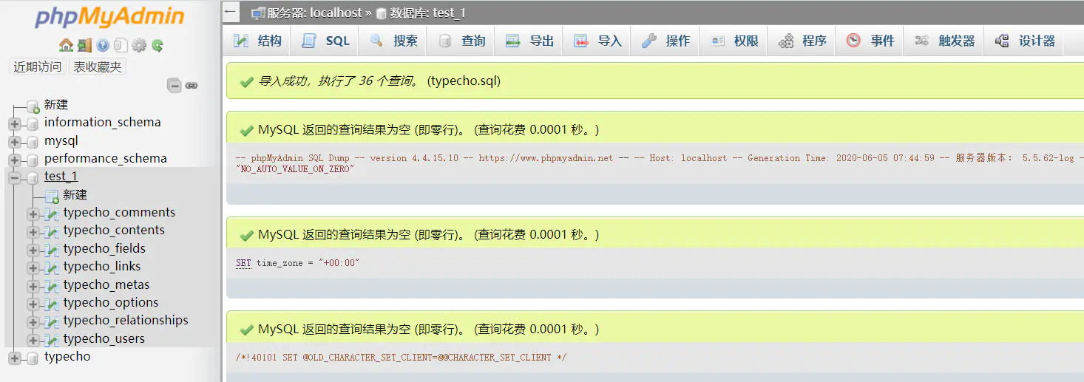Click the table icon beside typecho_fields

[52, 250]
